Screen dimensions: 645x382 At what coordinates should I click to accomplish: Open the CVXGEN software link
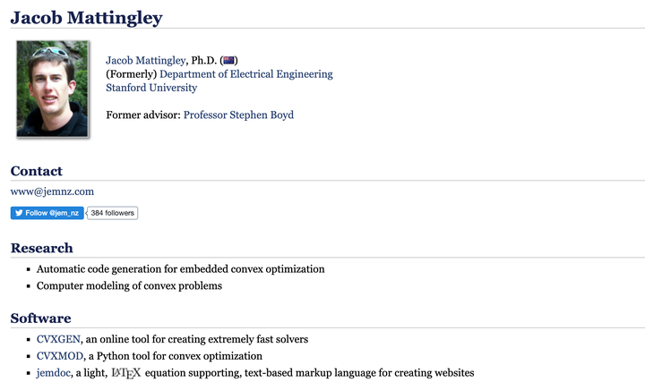coord(58,340)
